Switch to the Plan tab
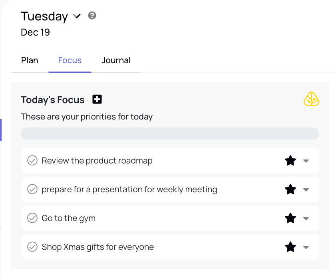Image resolution: width=336 pixels, height=279 pixels. (30, 60)
